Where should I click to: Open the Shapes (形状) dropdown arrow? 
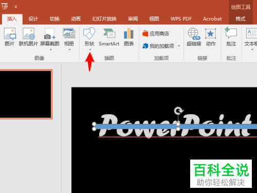[90, 50]
